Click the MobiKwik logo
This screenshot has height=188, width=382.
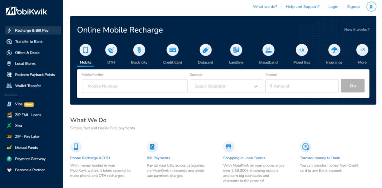26,11
